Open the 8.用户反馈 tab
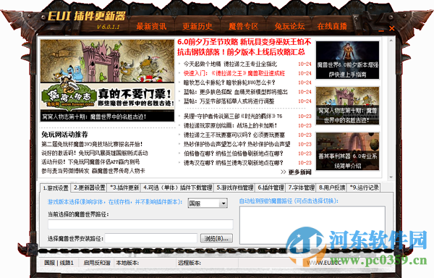 coord(332,188)
